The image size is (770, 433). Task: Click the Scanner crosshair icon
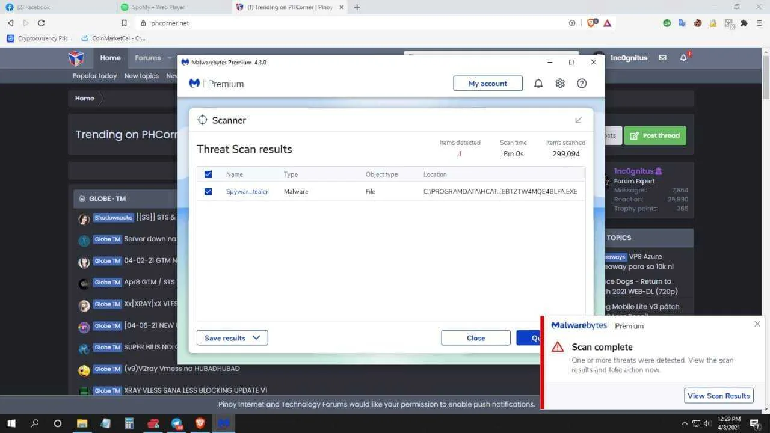(203, 120)
